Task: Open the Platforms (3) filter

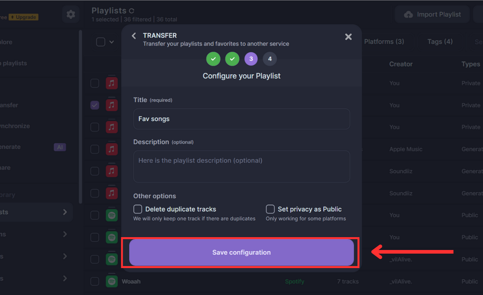Action: tap(384, 41)
